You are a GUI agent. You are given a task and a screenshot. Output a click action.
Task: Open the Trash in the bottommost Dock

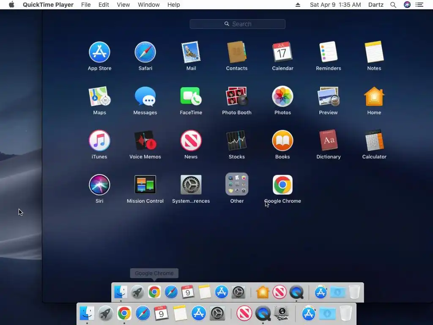click(x=346, y=314)
